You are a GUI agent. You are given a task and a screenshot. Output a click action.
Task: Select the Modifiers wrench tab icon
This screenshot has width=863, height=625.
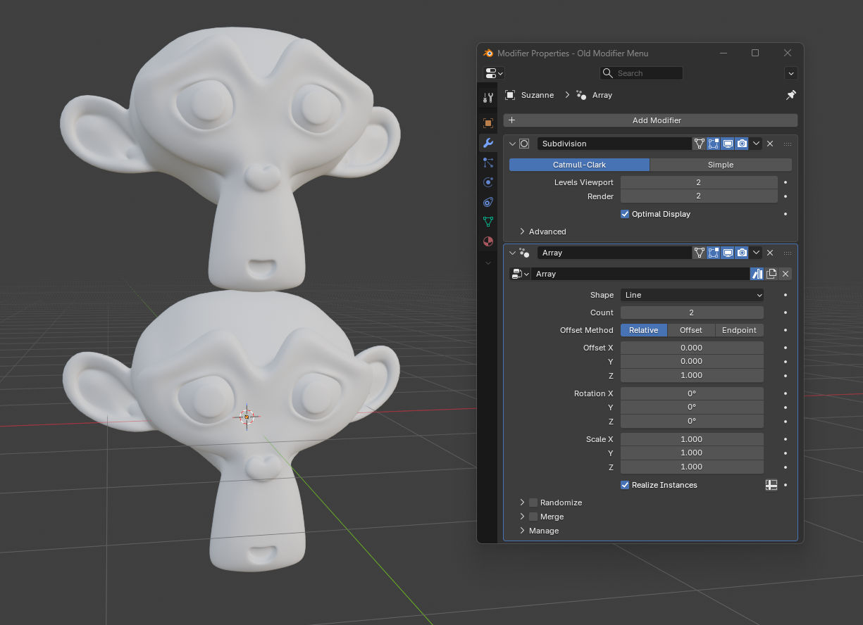(x=488, y=143)
